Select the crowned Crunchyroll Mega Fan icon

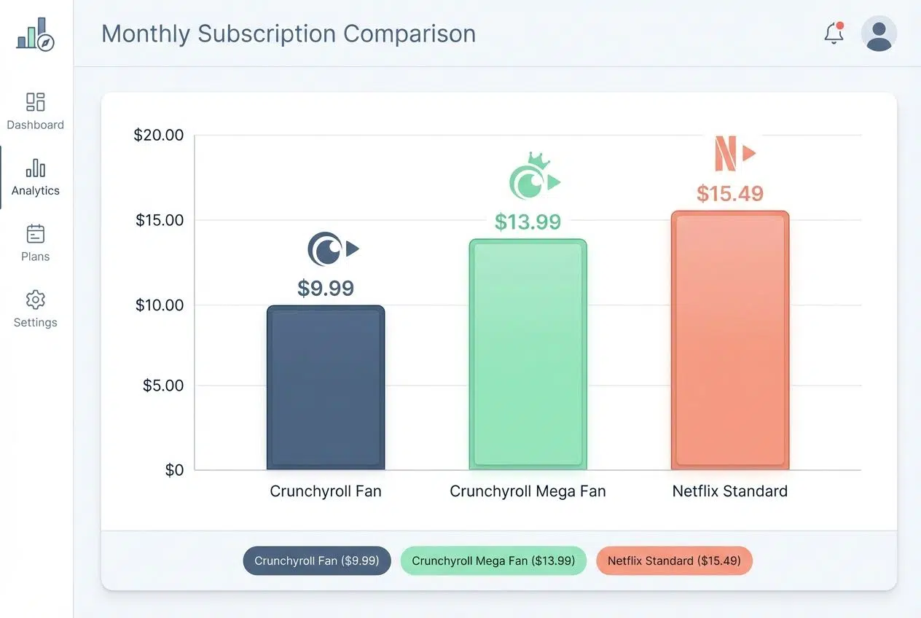click(534, 176)
